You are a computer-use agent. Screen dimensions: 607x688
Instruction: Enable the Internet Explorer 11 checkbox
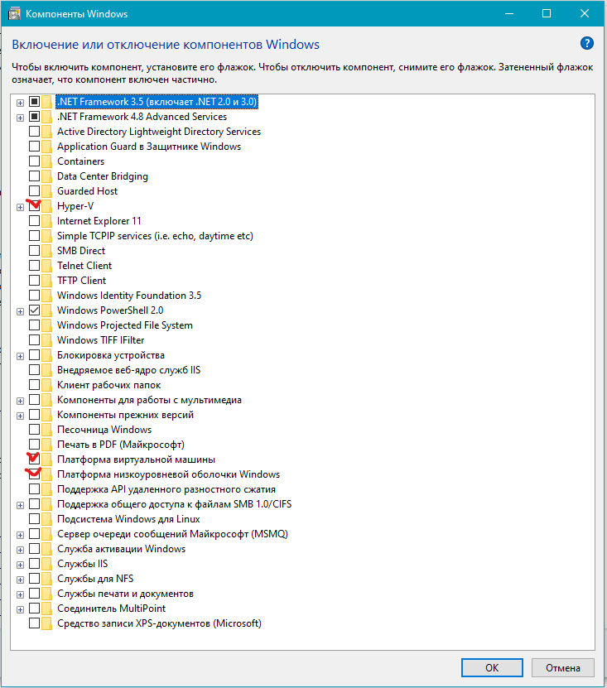click(x=34, y=221)
